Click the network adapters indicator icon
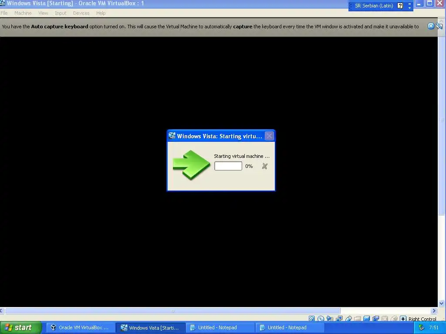The width and height of the screenshot is (446, 334). pos(339,319)
